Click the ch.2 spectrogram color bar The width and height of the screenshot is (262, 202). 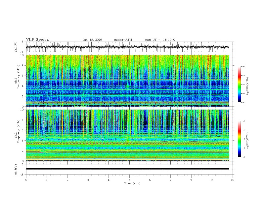pyautogui.click(x=239, y=139)
